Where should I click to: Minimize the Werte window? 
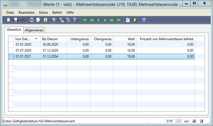pos(186,3)
